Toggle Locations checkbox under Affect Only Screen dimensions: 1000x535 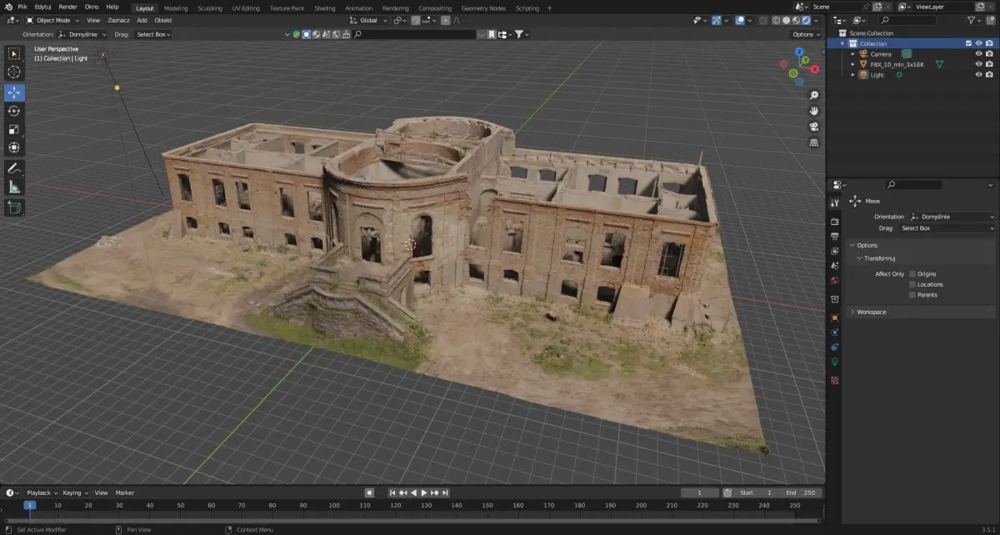coord(912,284)
